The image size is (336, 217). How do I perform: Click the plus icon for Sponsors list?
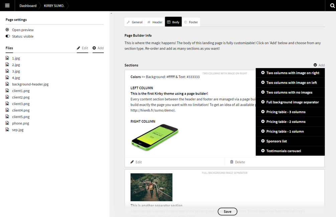[263, 141]
